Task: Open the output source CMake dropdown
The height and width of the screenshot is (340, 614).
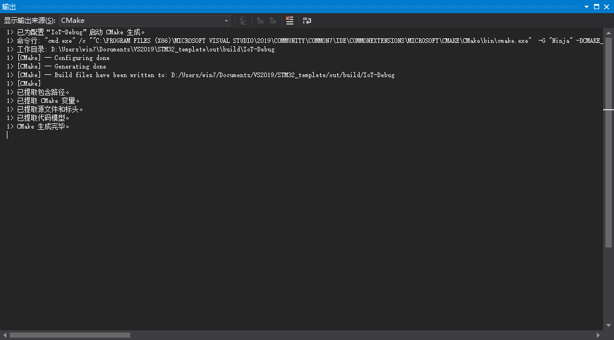Action: (x=145, y=21)
